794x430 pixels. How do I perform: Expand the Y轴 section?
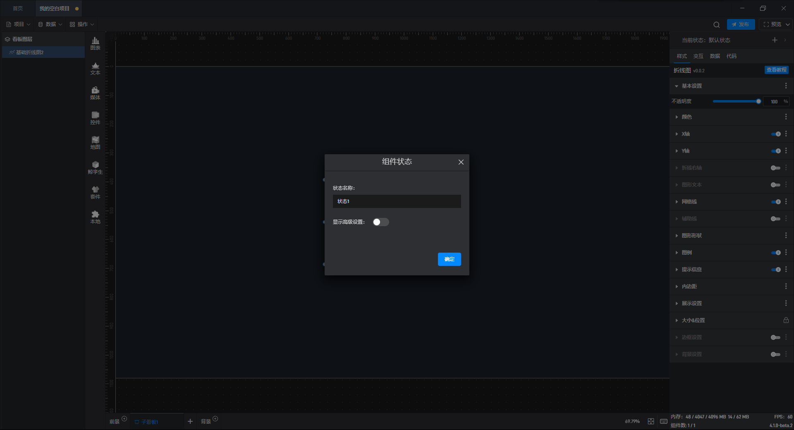click(677, 151)
